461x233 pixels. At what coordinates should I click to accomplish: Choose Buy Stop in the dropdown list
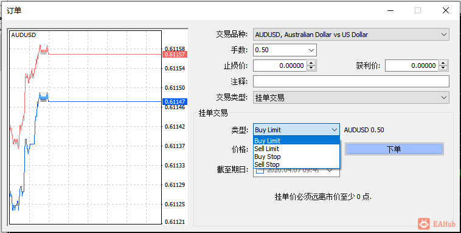tap(296, 157)
